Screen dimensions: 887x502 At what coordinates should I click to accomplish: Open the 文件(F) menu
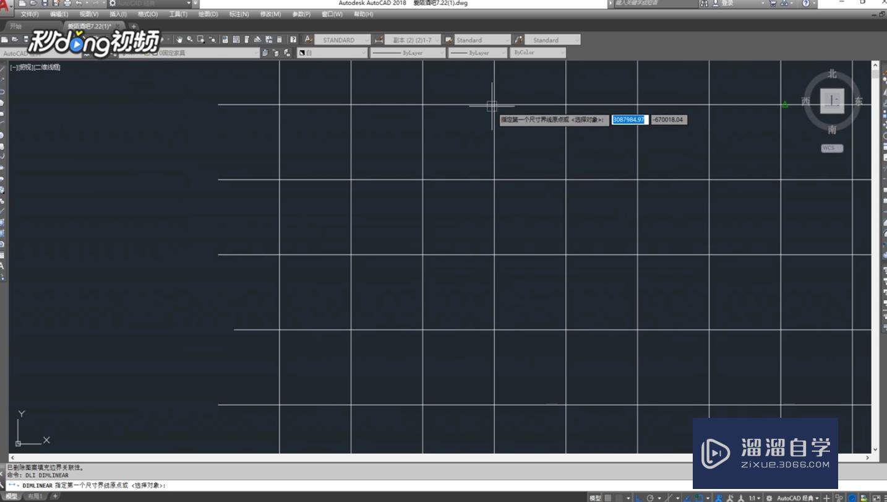pyautogui.click(x=29, y=14)
